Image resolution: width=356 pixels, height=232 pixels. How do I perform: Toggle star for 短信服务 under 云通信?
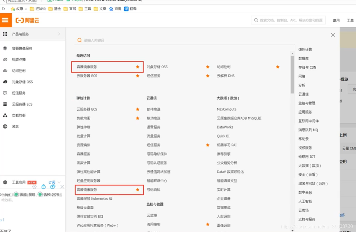pyautogui.click(x=208, y=145)
